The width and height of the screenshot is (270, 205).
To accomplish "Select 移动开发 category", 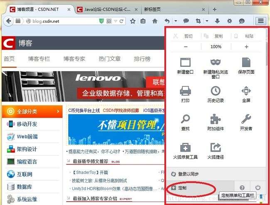I will point(32,124).
